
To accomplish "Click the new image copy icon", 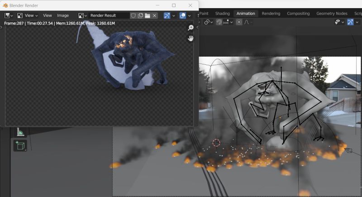I will click(x=140, y=15).
